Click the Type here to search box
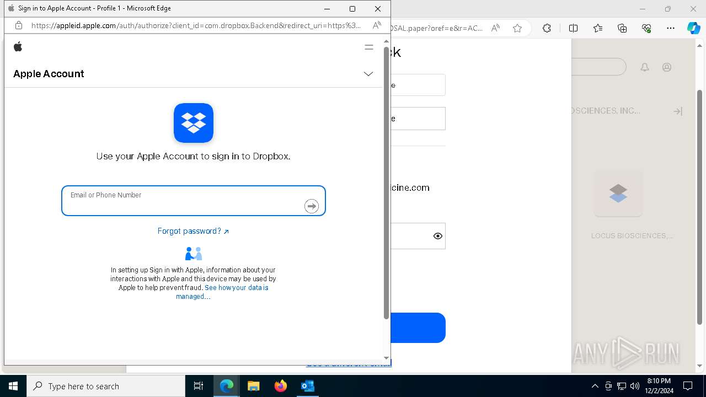The image size is (706, 397). click(x=106, y=386)
